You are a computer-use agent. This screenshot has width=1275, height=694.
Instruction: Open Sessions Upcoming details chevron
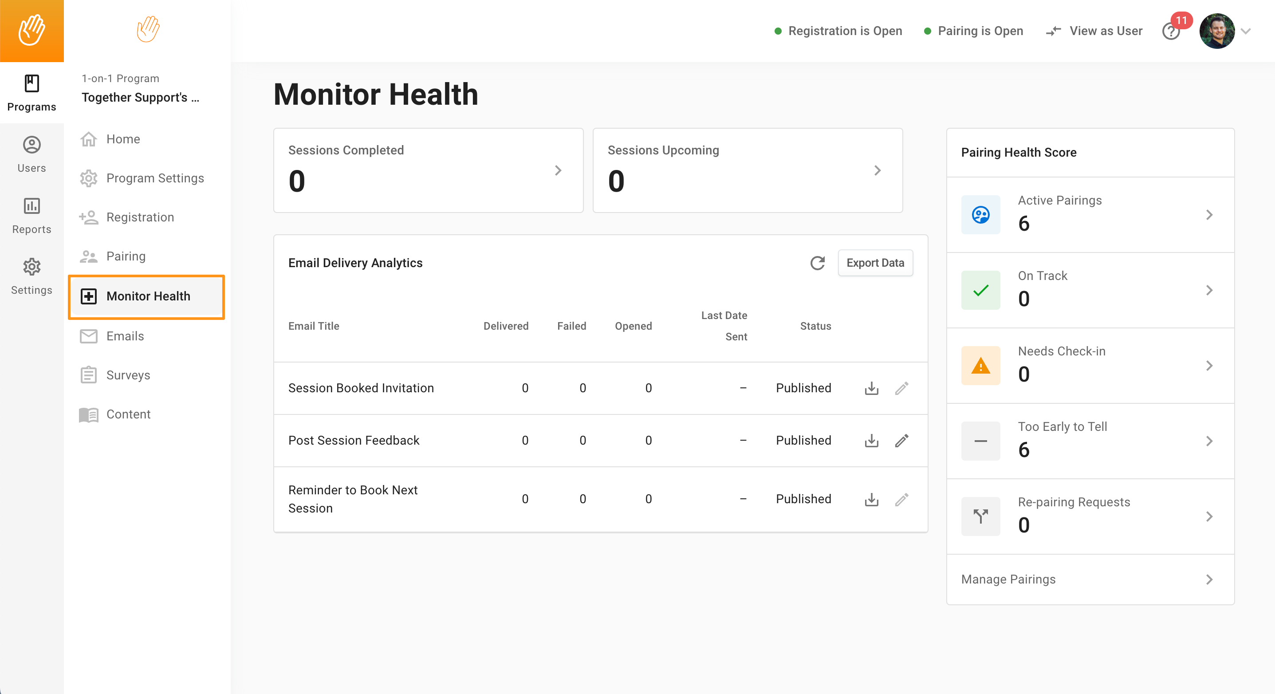coord(877,170)
